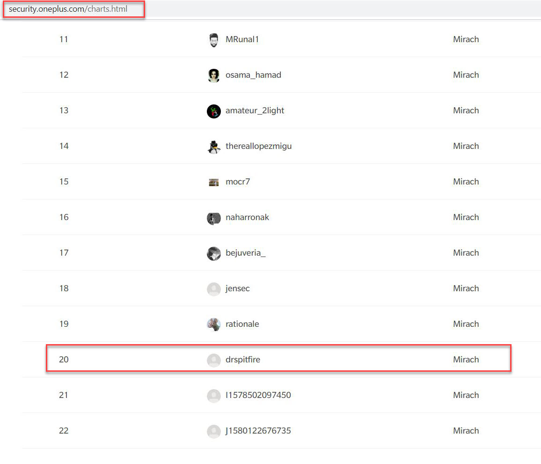This screenshot has height=464, width=541.
Task: Click rank number 13
Action: tap(64, 110)
